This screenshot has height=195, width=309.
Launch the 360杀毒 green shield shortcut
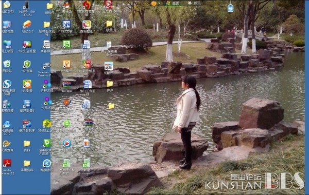[x=27, y=64]
